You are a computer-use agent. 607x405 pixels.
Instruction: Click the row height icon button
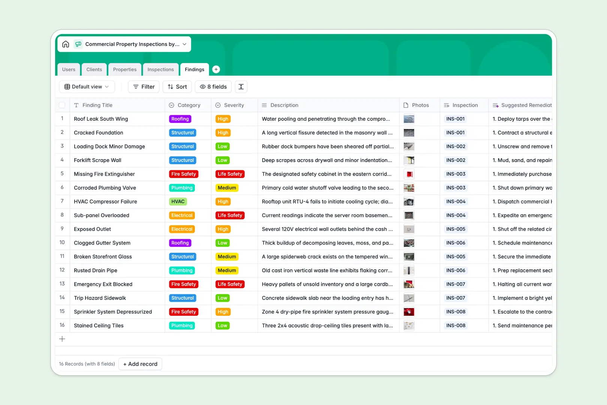241,87
